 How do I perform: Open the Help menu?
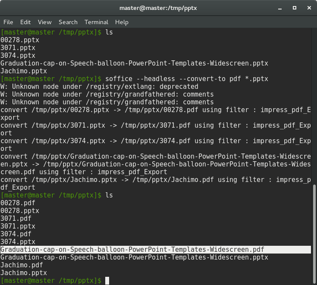point(122,22)
